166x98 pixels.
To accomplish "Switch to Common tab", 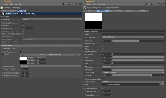I will pos(13,11).
